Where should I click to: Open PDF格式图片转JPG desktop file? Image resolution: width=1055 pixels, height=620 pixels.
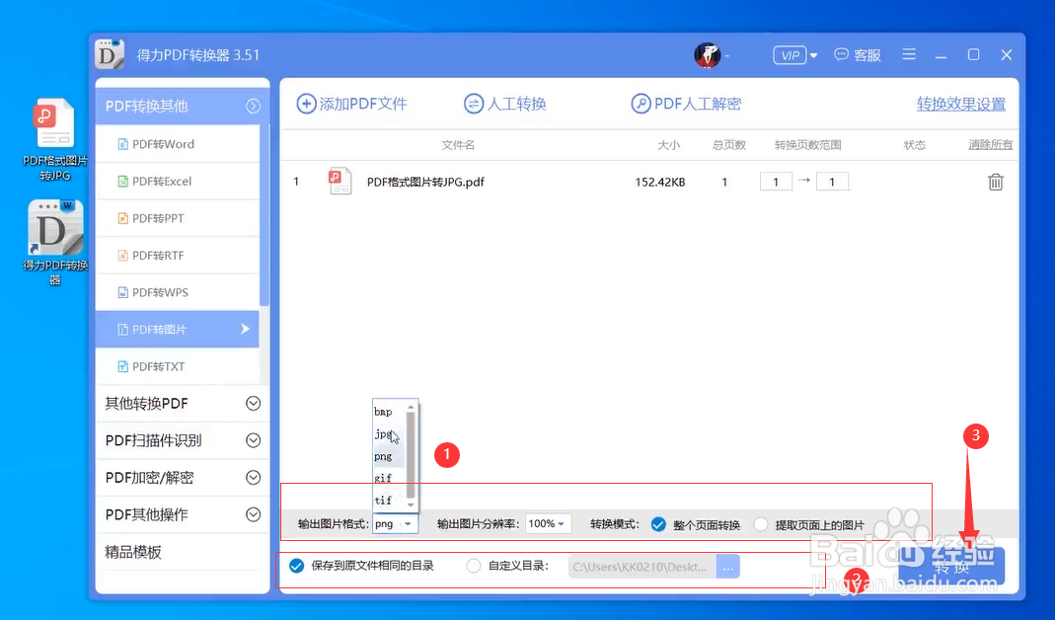click(x=55, y=139)
